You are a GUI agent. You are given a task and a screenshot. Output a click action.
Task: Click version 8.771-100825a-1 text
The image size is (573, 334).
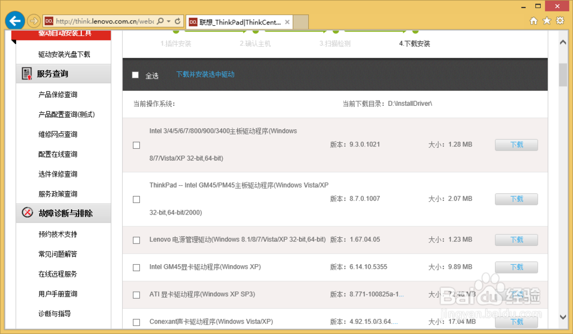376,295
